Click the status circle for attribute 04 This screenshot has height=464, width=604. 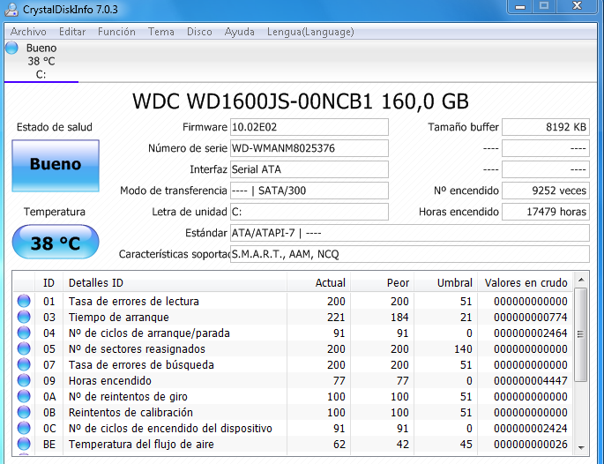point(24,333)
